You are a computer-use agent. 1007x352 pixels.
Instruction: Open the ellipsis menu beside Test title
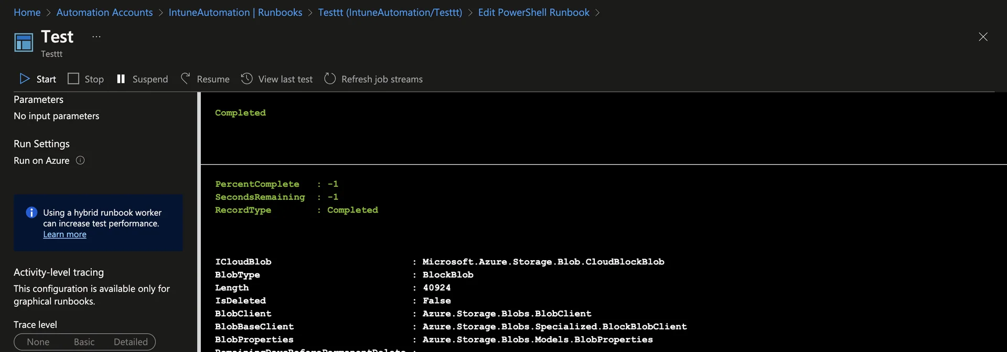97,37
